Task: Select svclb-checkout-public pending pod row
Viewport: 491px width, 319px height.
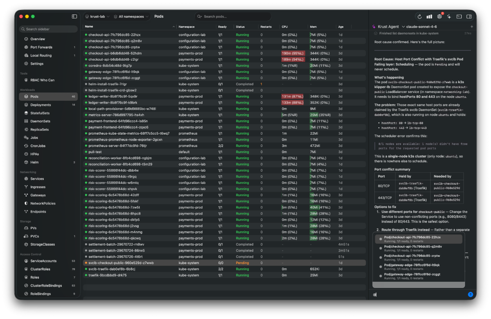Action: [x=224, y=263]
